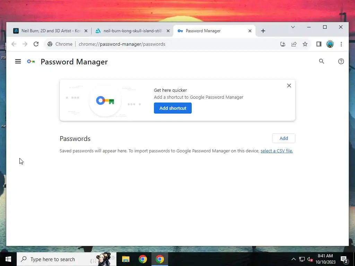Open first Chrome taskbar icon
This screenshot has height=266, width=355.
[x=142, y=259]
